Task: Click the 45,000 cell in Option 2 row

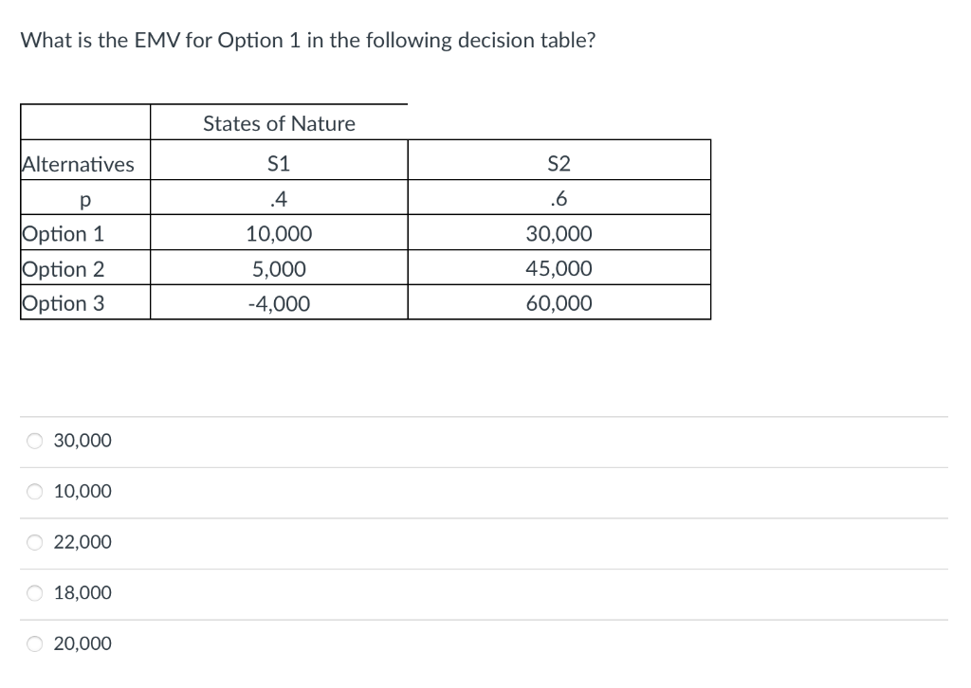Action: [559, 268]
